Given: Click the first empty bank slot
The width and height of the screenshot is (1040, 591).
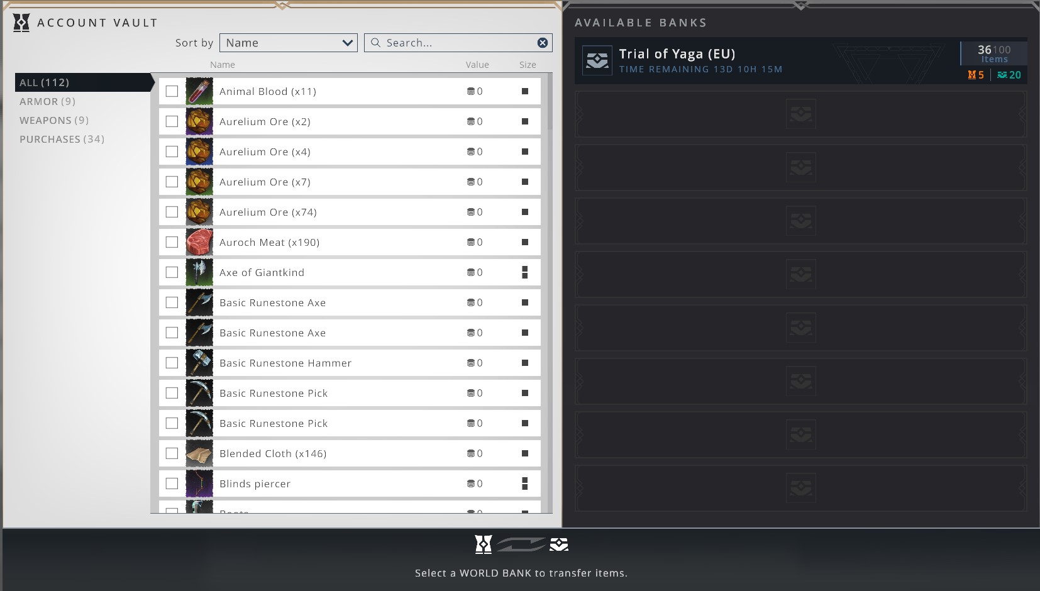Looking at the screenshot, I should pos(800,114).
